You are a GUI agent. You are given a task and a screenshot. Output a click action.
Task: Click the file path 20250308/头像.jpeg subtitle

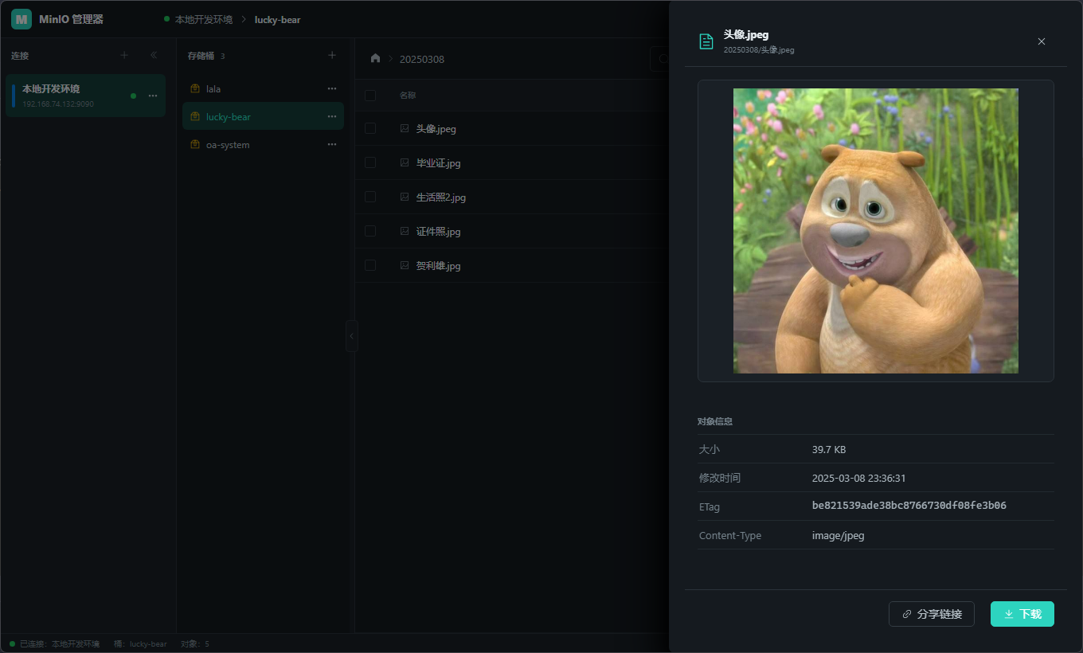click(759, 49)
